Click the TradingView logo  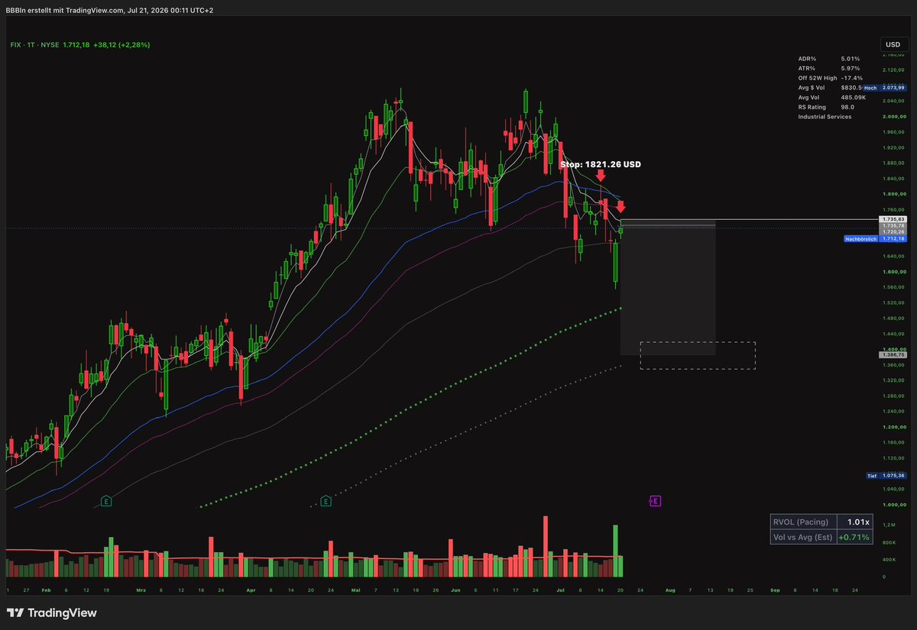pyautogui.click(x=51, y=613)
